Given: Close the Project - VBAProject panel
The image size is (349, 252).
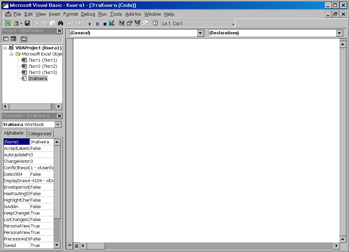Looking at the screenshot, I should click(x=59, y=31).
